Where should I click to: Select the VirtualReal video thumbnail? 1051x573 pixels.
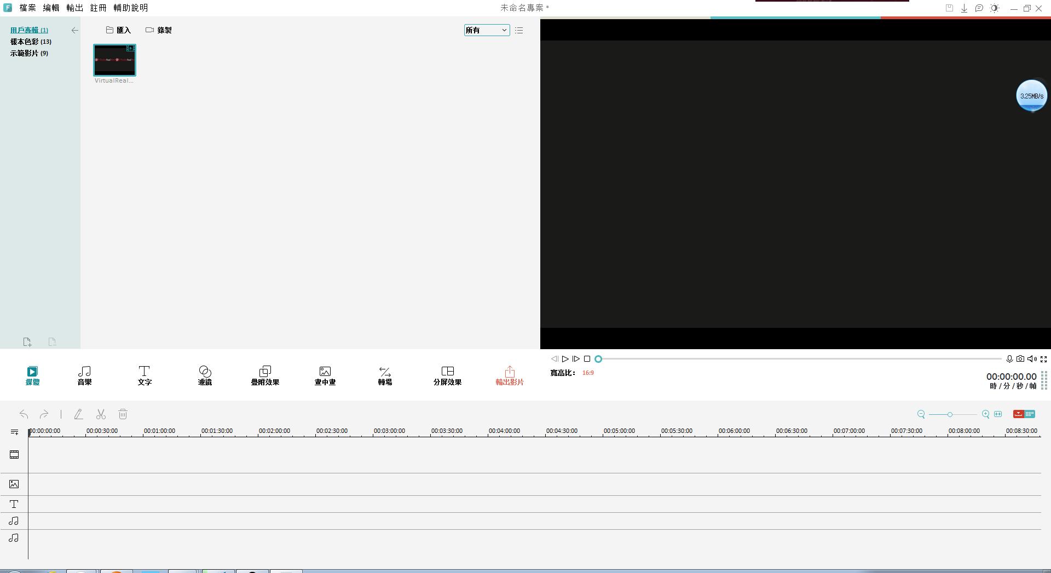click(114, 60)
